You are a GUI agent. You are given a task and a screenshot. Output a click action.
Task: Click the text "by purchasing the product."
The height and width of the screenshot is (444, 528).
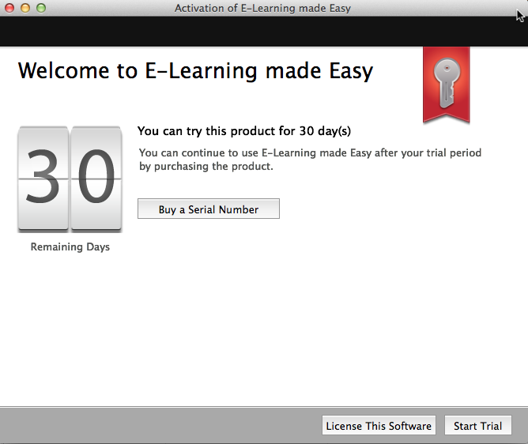(x=206, y=167)
